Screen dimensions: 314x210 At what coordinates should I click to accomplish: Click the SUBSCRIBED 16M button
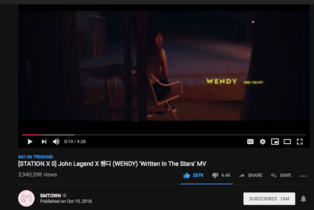click(x=269, y=199)
